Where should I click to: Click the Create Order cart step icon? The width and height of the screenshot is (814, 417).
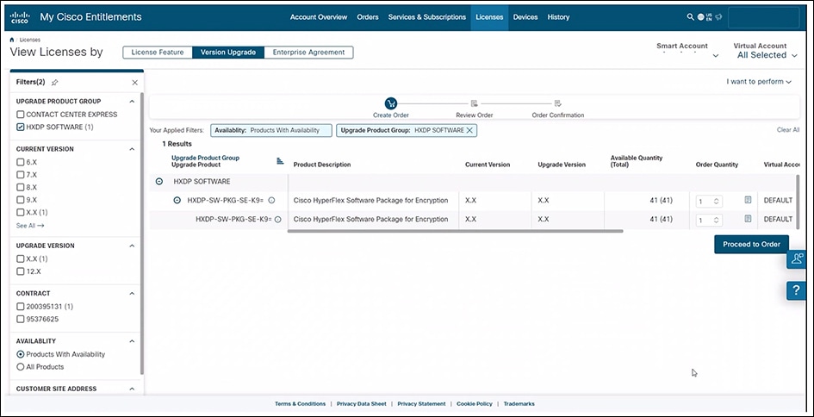391,103
